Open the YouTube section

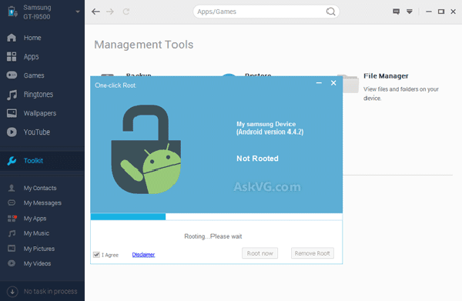click(x=37, y=132)
